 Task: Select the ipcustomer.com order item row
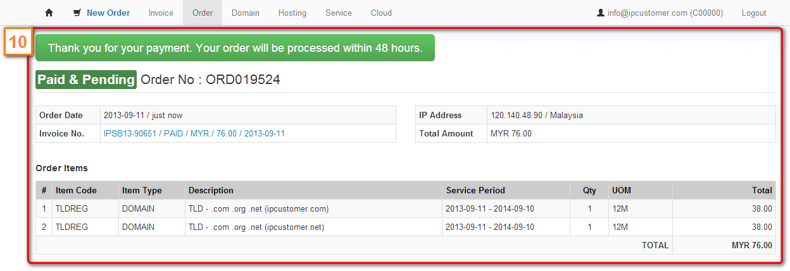406,208
